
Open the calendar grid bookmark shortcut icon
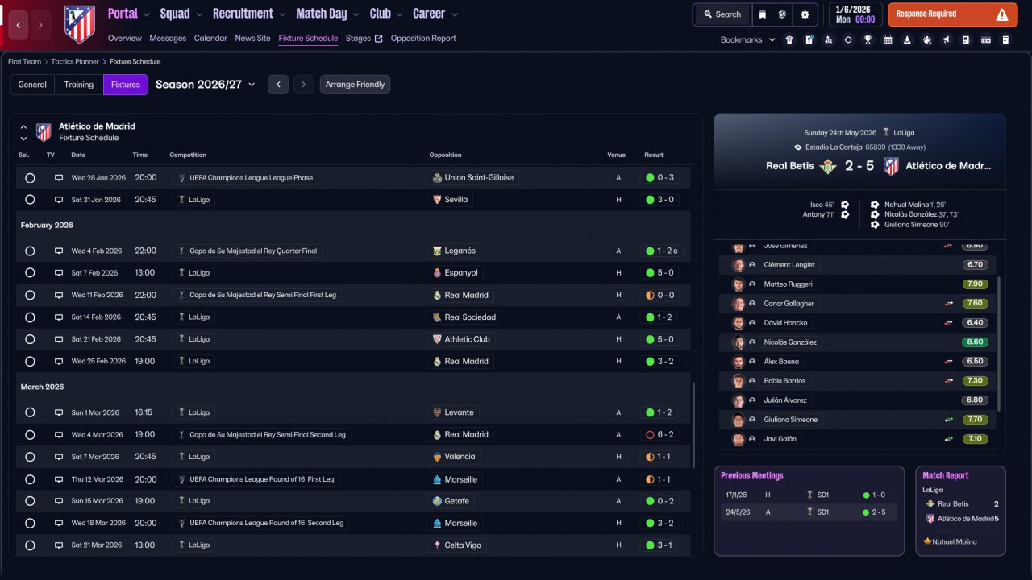[x=888, y=39]
